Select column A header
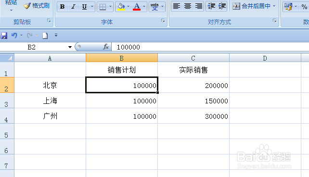309x177 pixels. pyautogui.click(x=50, y=58)
